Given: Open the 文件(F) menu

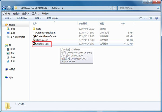Looking at the screenshot, I should click(6, 14).
